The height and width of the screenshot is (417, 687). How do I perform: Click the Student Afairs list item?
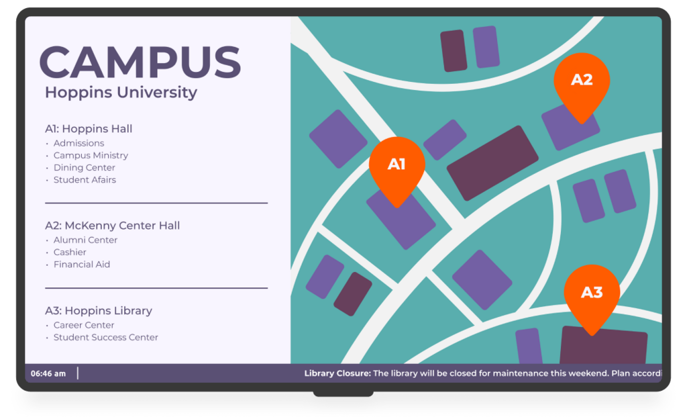point(85,180)
